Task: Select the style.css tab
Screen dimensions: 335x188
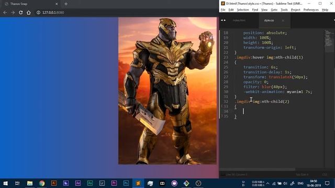Action: pyautogui.click(x=269, y=20)
